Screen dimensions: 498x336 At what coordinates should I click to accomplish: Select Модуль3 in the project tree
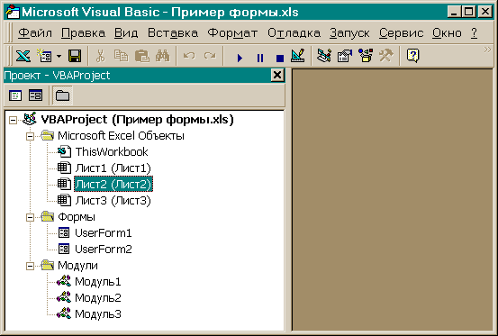point(98,314)
